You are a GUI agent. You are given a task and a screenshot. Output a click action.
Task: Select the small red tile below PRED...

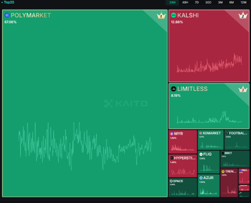tap(244, 188)
